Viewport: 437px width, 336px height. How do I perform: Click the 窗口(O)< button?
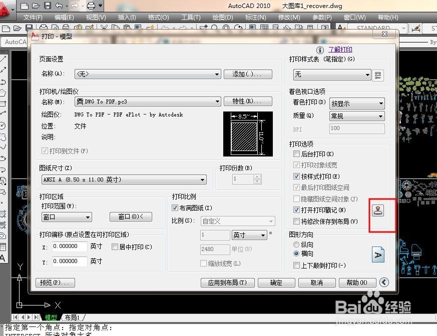pyautogui.click(x=131, y=216)
